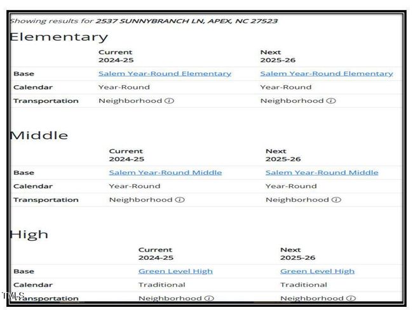Open 2025-26 Salem Year-Round Middle link
The image size is (413, 310).
pos(322,173)
